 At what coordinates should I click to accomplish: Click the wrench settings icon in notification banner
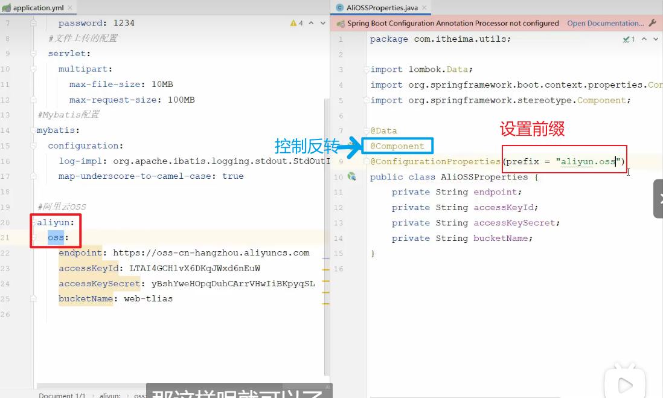tap(652, 24)
